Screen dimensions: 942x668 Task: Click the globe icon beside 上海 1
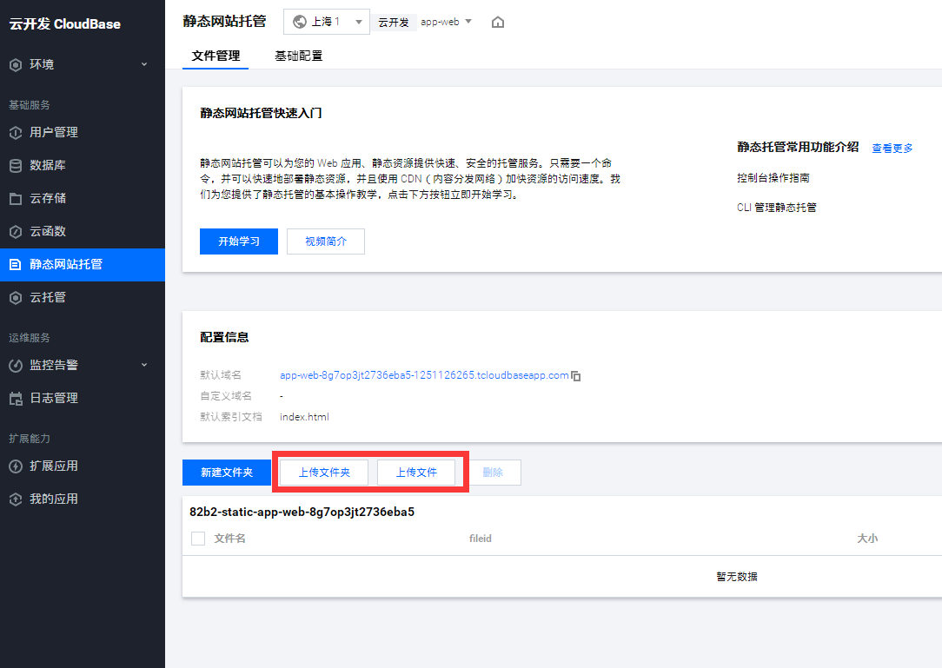click(x=299, y=22)
